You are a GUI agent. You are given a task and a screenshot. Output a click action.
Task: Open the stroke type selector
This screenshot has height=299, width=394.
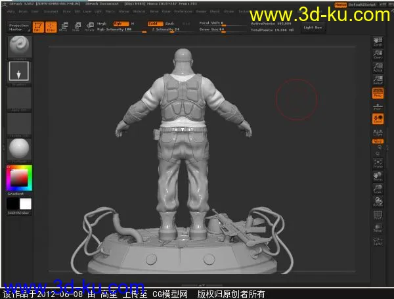tap(19, 72)
